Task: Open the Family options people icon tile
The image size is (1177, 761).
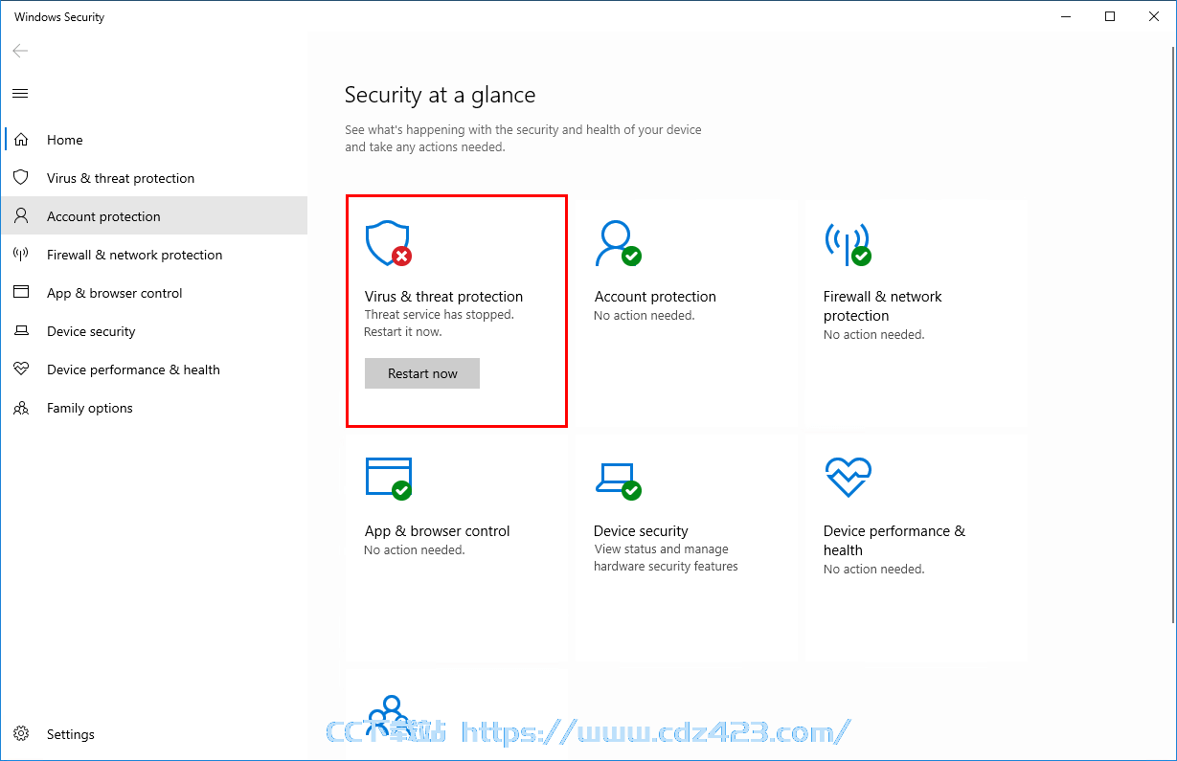Action: click(x=388, y=713)
